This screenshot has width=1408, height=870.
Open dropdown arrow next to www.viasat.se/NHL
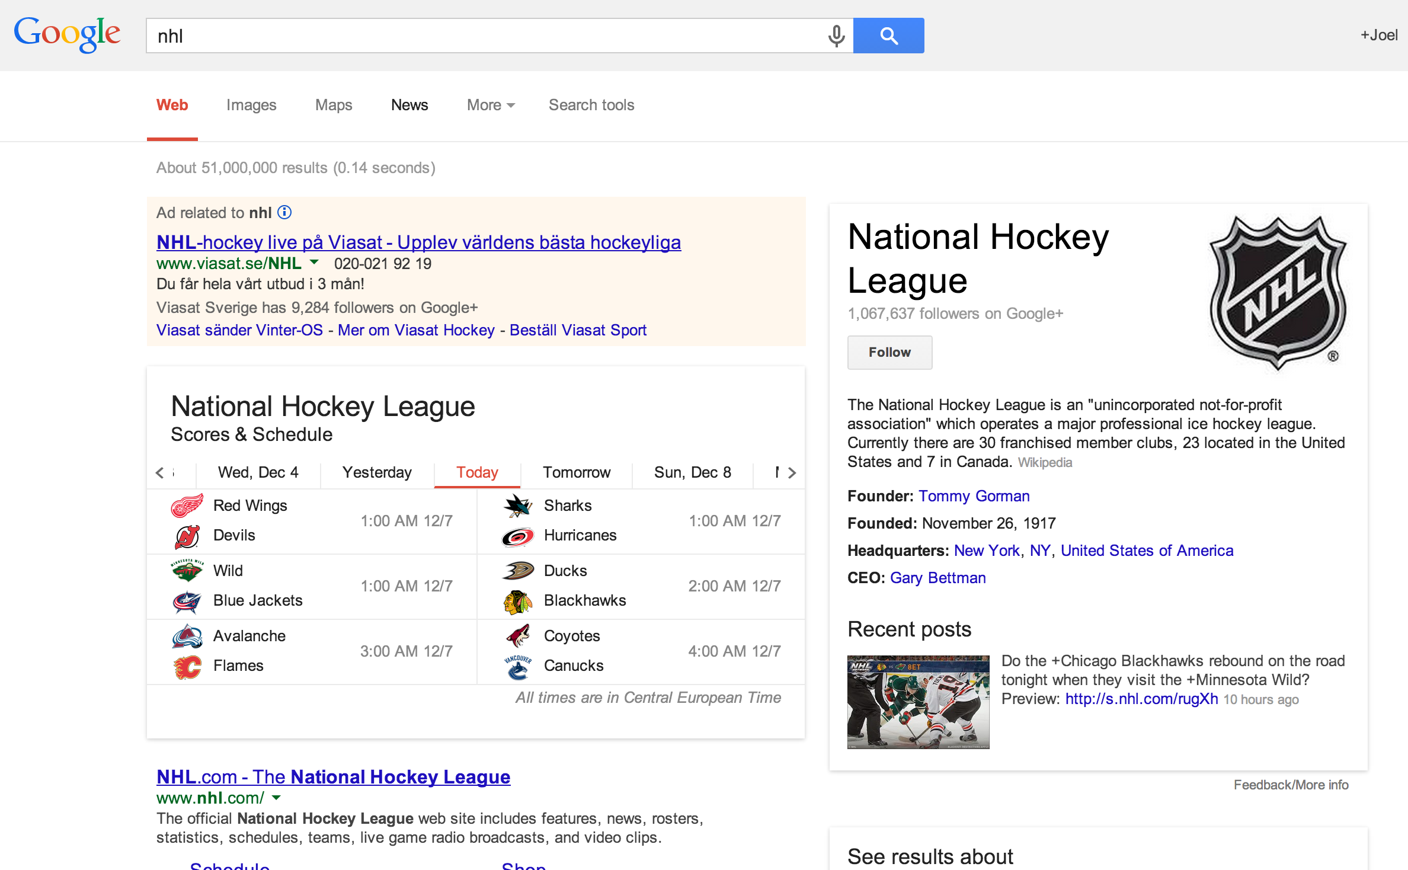click(315, 262)
